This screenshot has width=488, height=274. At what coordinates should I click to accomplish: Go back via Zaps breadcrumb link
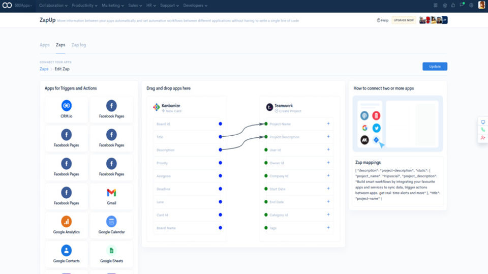coord(44,69)
